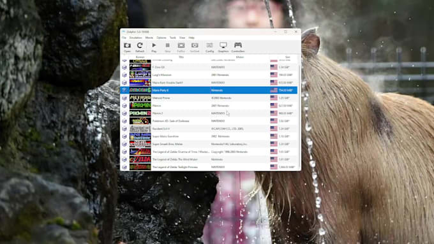
Task: Click GameCube platform icon for Resident Evil 4
Action: tap(124, 129)
